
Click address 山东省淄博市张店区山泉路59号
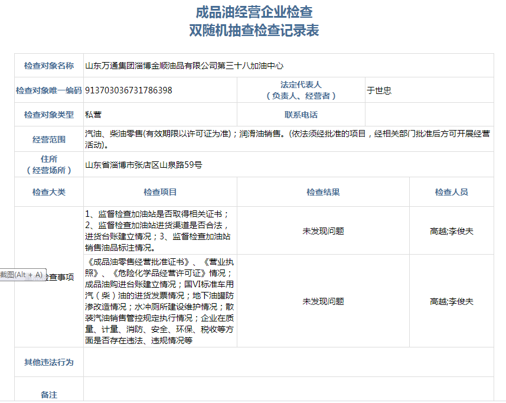pyautogui.click(x=143, y=165)
